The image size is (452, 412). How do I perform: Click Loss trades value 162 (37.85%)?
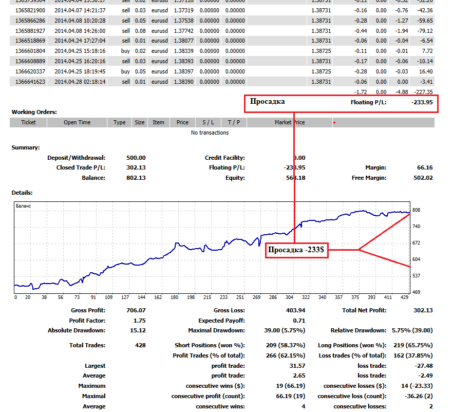pyautogui.click(x=413, y=356)
